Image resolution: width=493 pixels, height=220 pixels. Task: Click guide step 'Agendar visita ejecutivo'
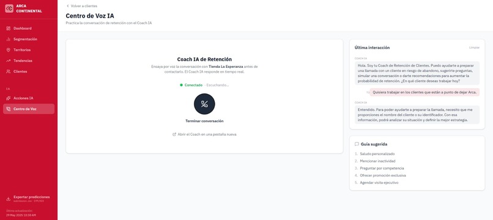[379, 183]
